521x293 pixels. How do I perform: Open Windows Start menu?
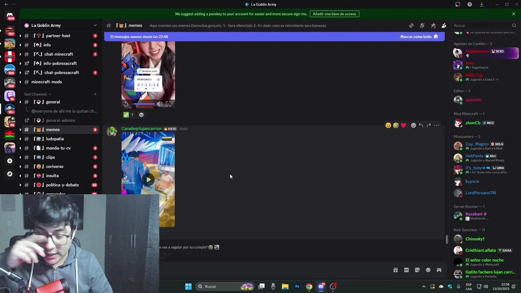pyautogui.click(x=188, y=286)
